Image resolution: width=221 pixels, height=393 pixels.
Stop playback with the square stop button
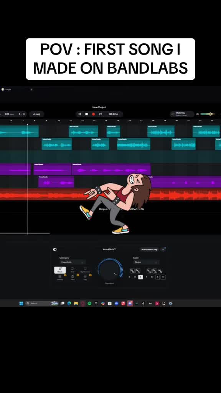(x=86, y=114)
